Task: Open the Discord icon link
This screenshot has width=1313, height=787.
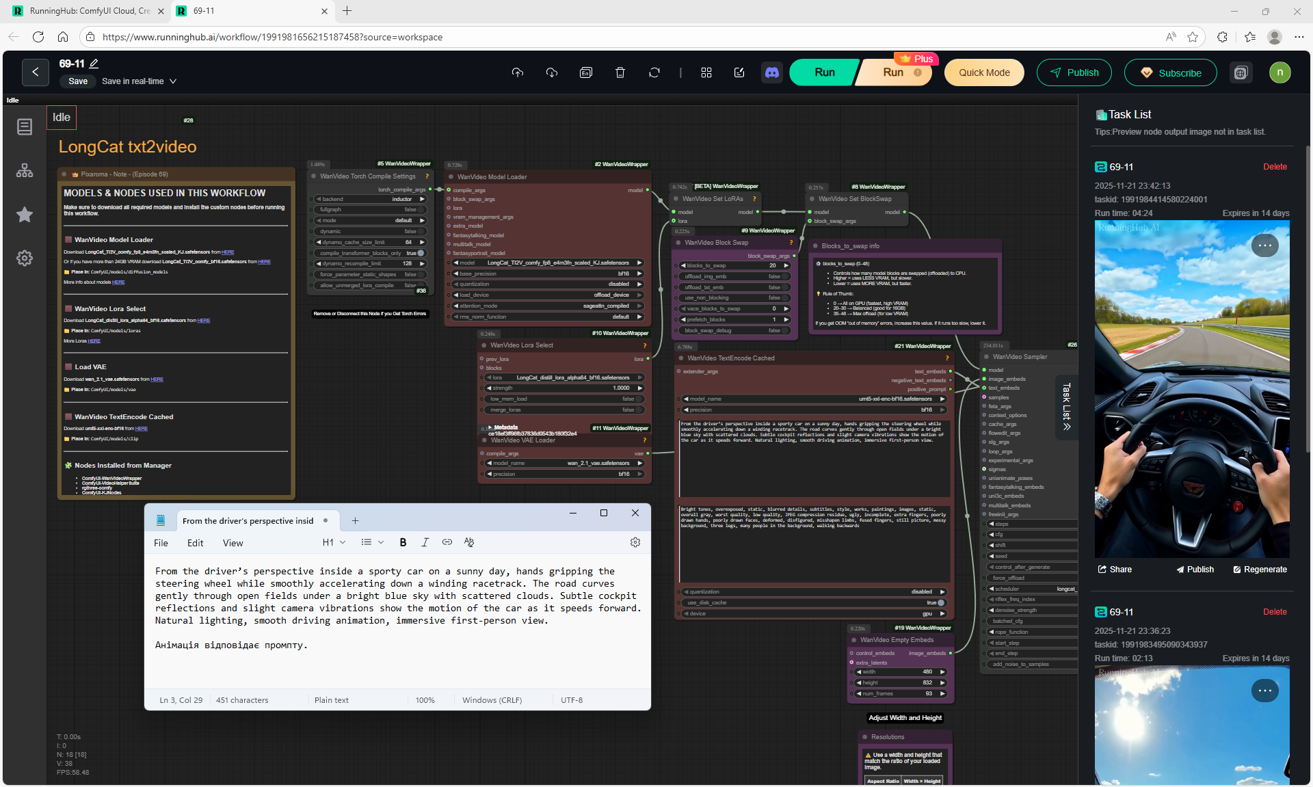Action: coord(772,72)
